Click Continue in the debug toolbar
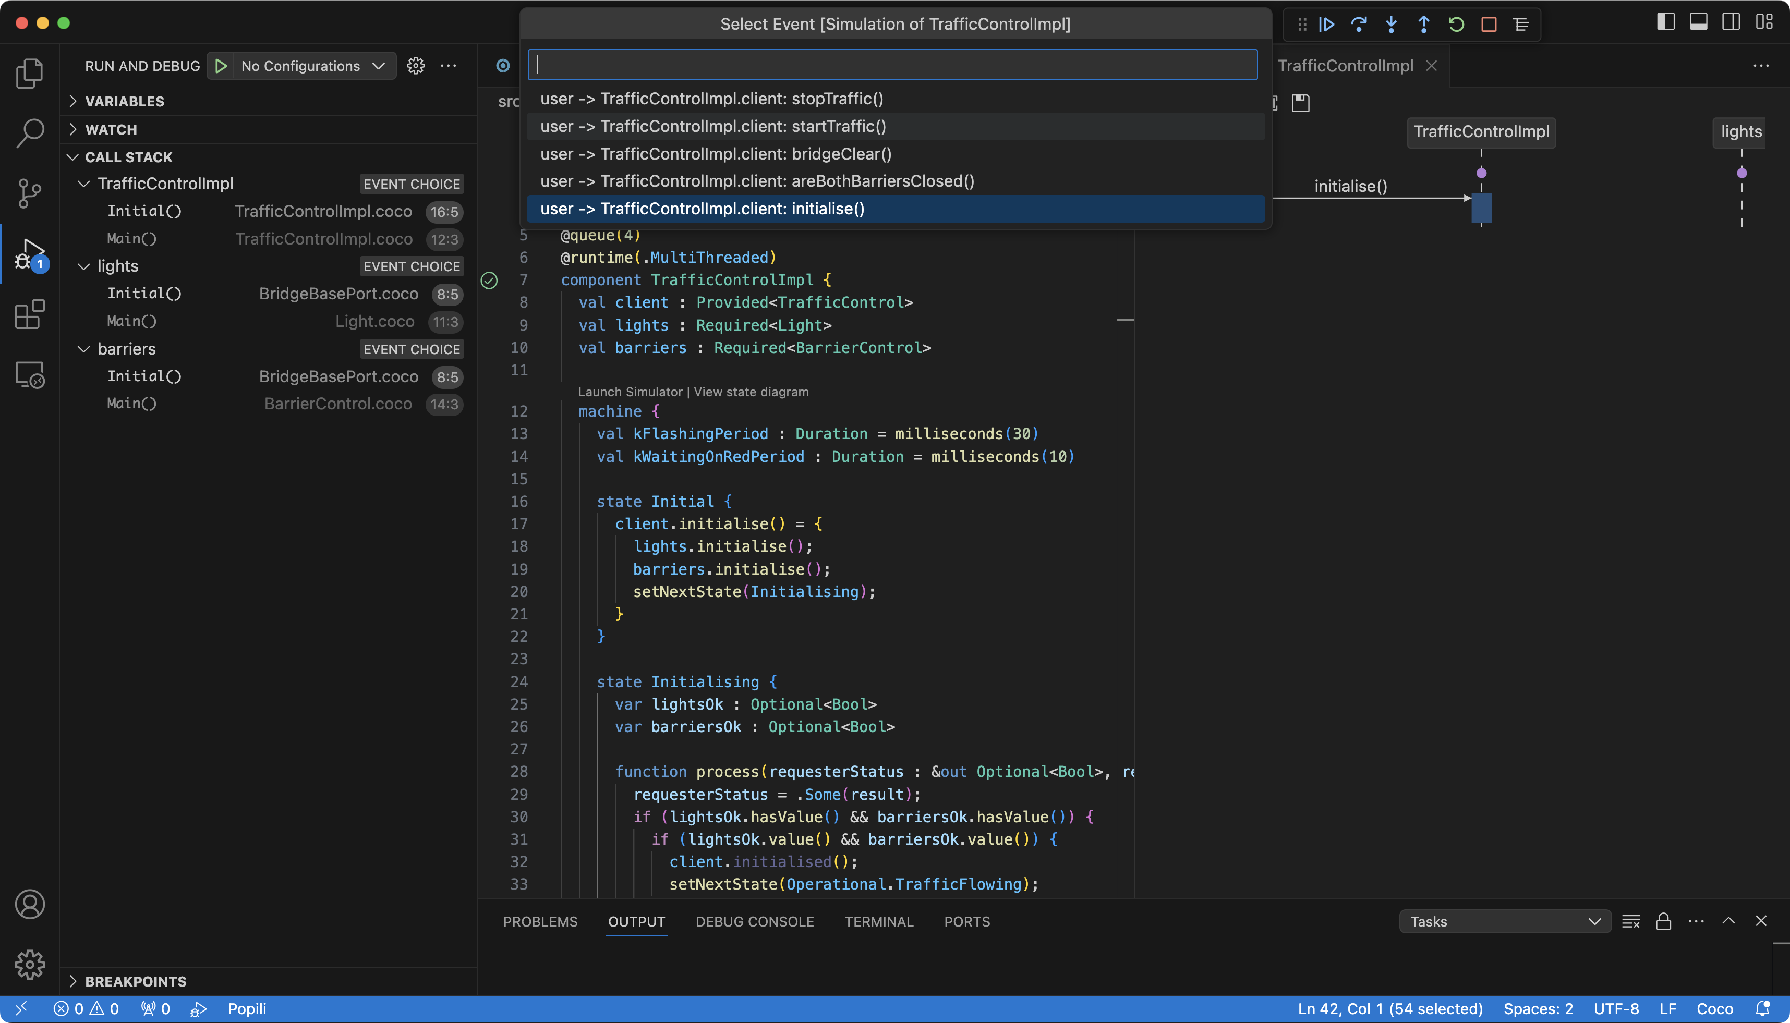The width and height of the screenshot is (1790, 1023). [x=1326, y=25]
